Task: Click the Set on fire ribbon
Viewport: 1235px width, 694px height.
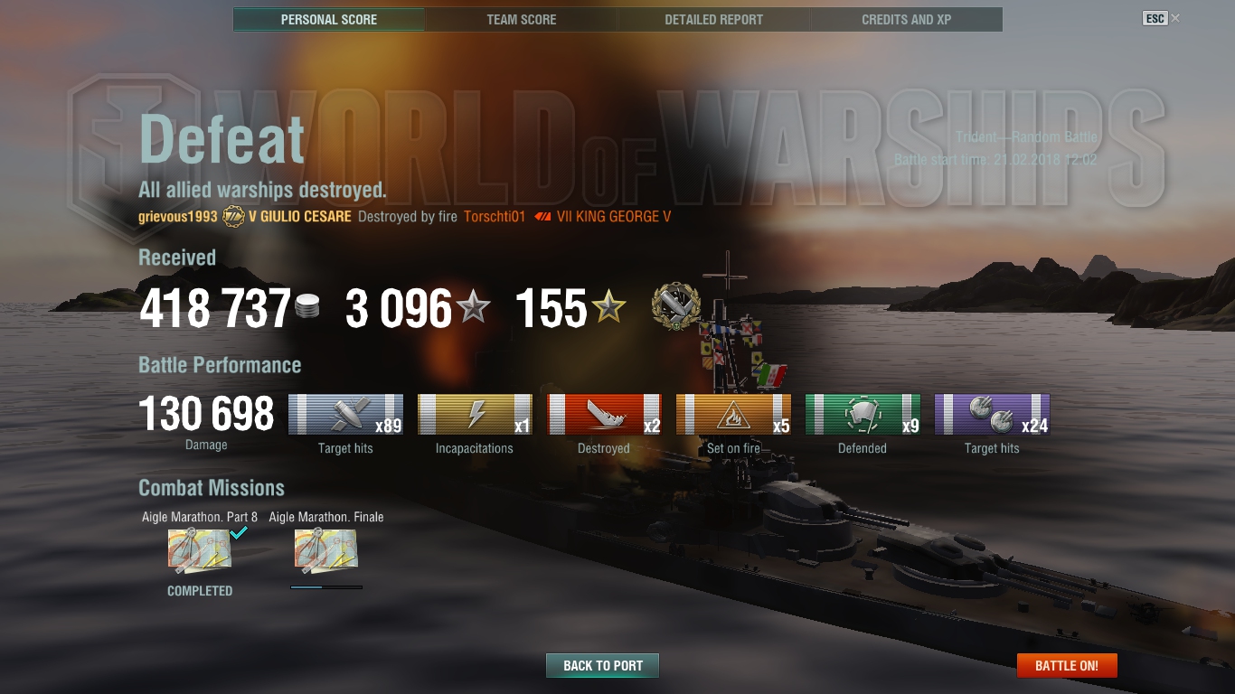Action: pyautogui.click(x=733, y=415)
